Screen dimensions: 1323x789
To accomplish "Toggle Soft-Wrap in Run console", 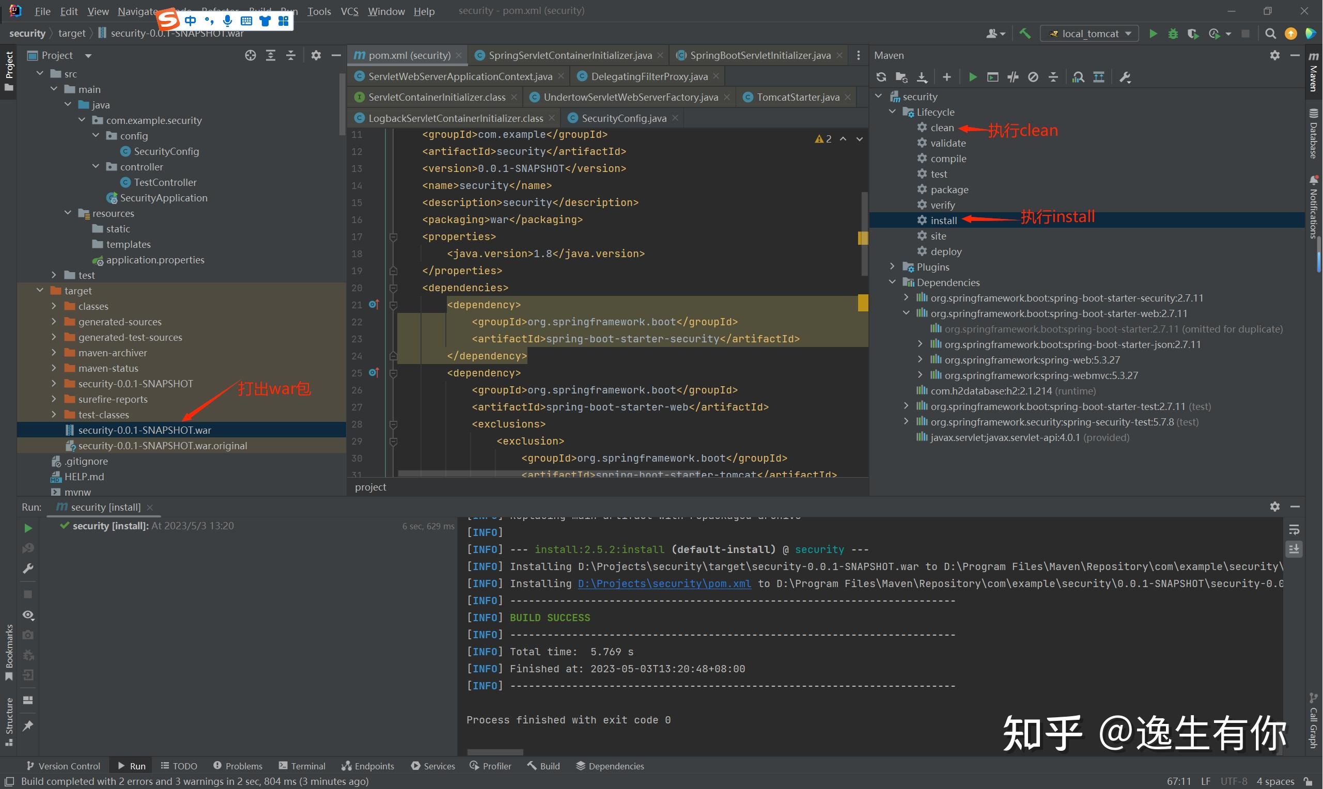I will pyautogui.click(x=1294, y=530).
